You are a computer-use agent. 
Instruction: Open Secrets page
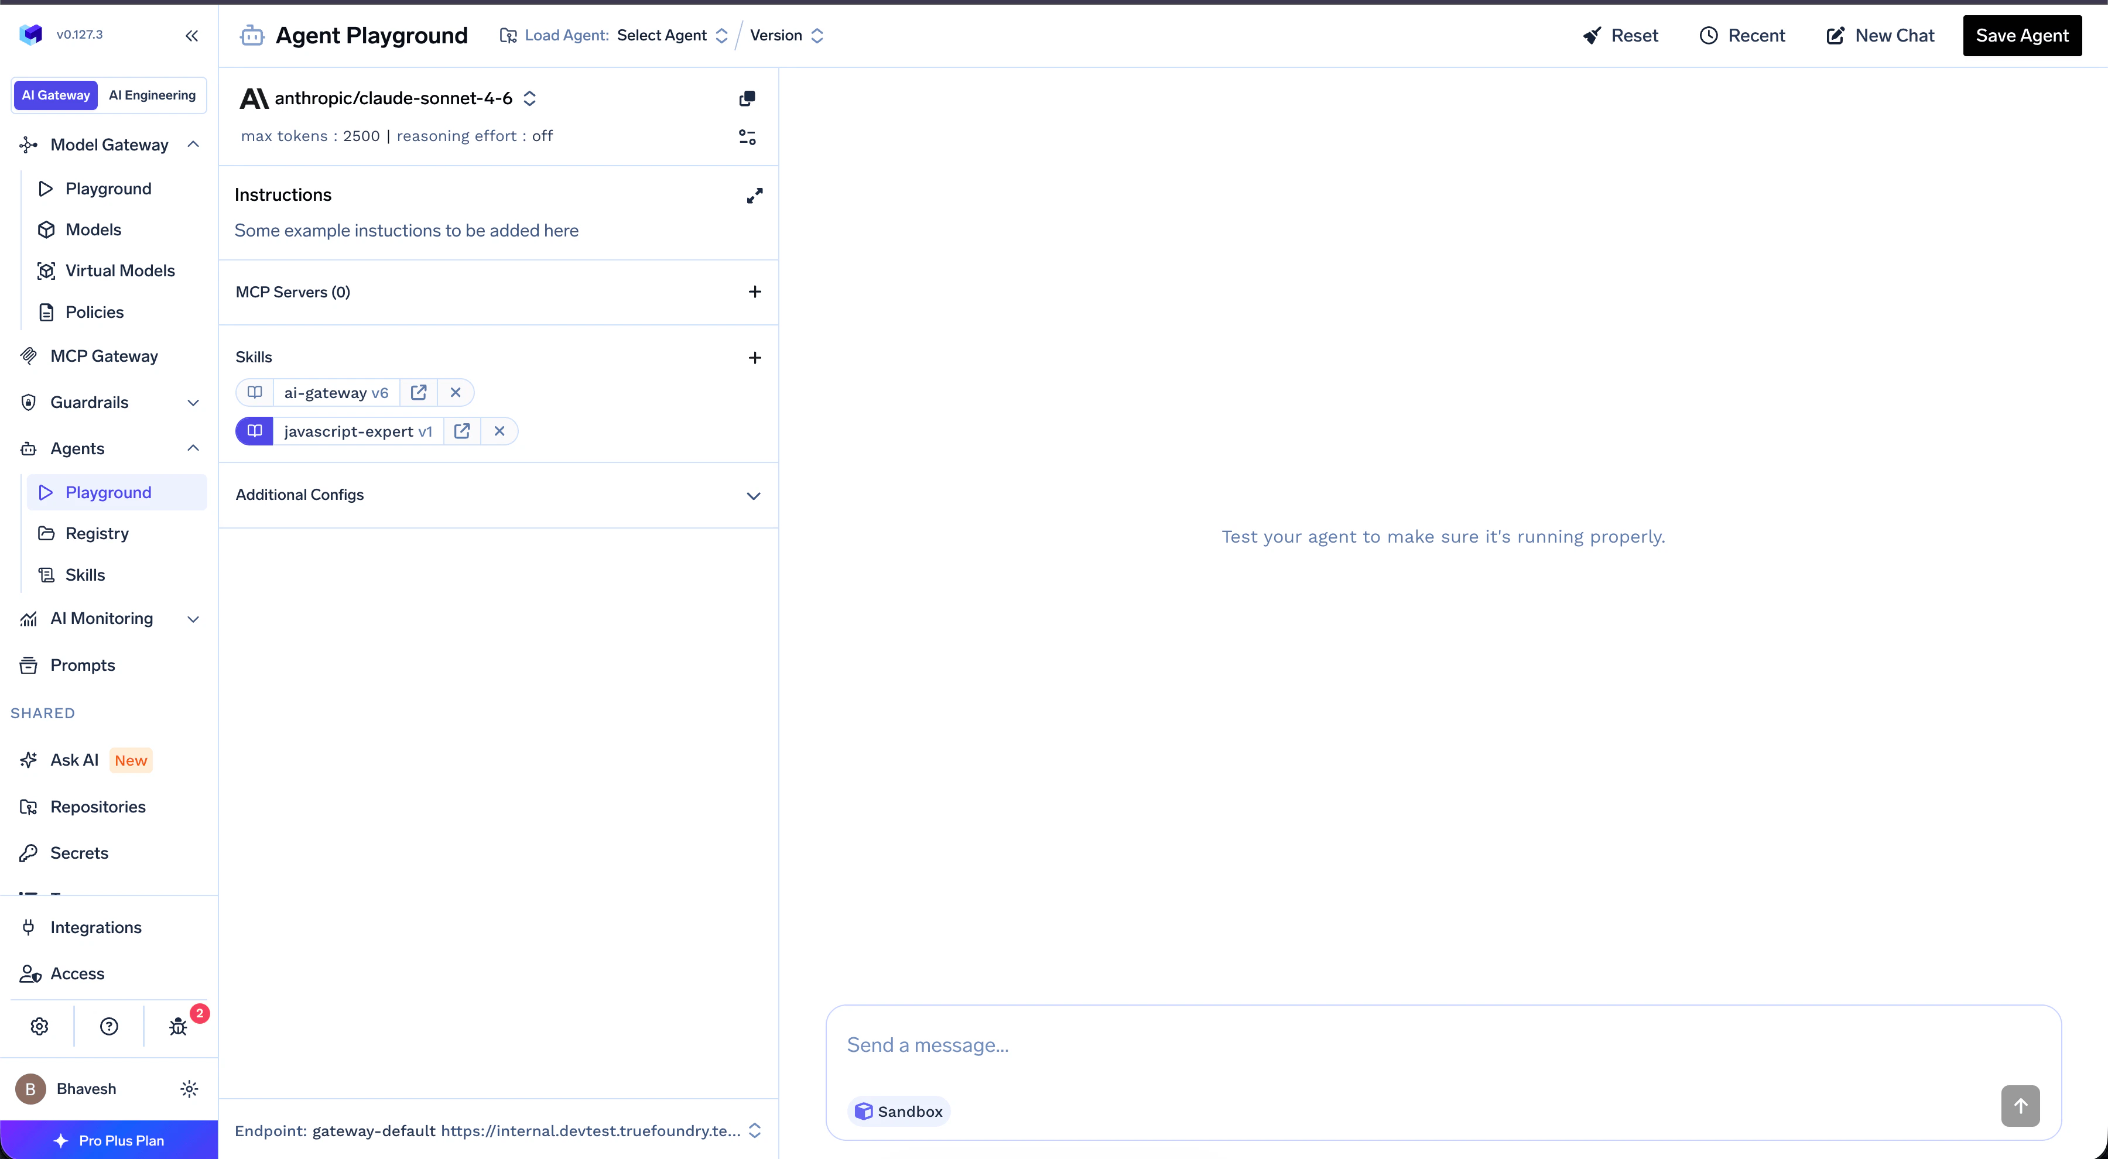coord(109,853)
